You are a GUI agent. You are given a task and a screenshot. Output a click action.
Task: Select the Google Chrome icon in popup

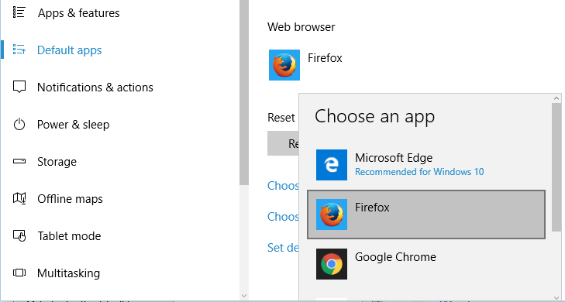pos(332,264)
